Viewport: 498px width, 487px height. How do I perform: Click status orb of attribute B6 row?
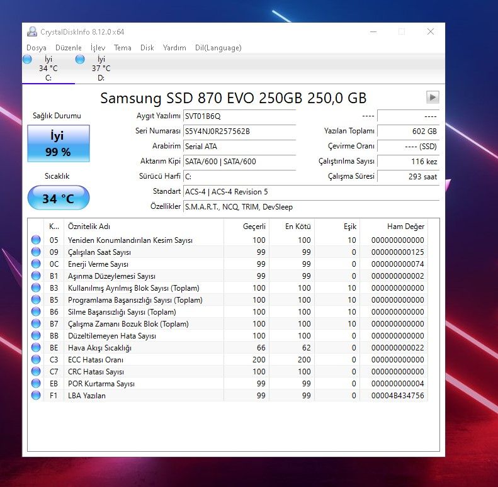tap(36, 311)
